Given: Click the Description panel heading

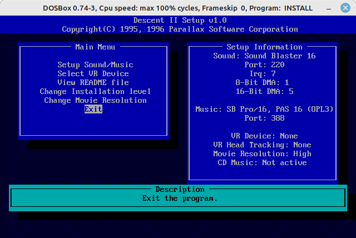Looking at the screenshot, I should tap(180, 190).
